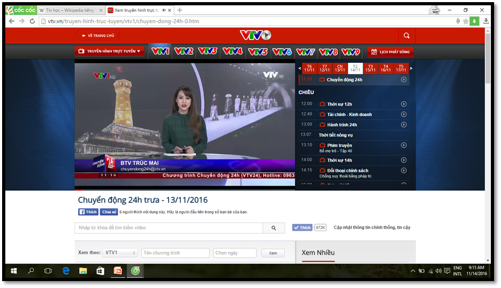Screen dimensions: 501x288
Task: Select the VTV1 channel logo
Action: pos(161,51)
